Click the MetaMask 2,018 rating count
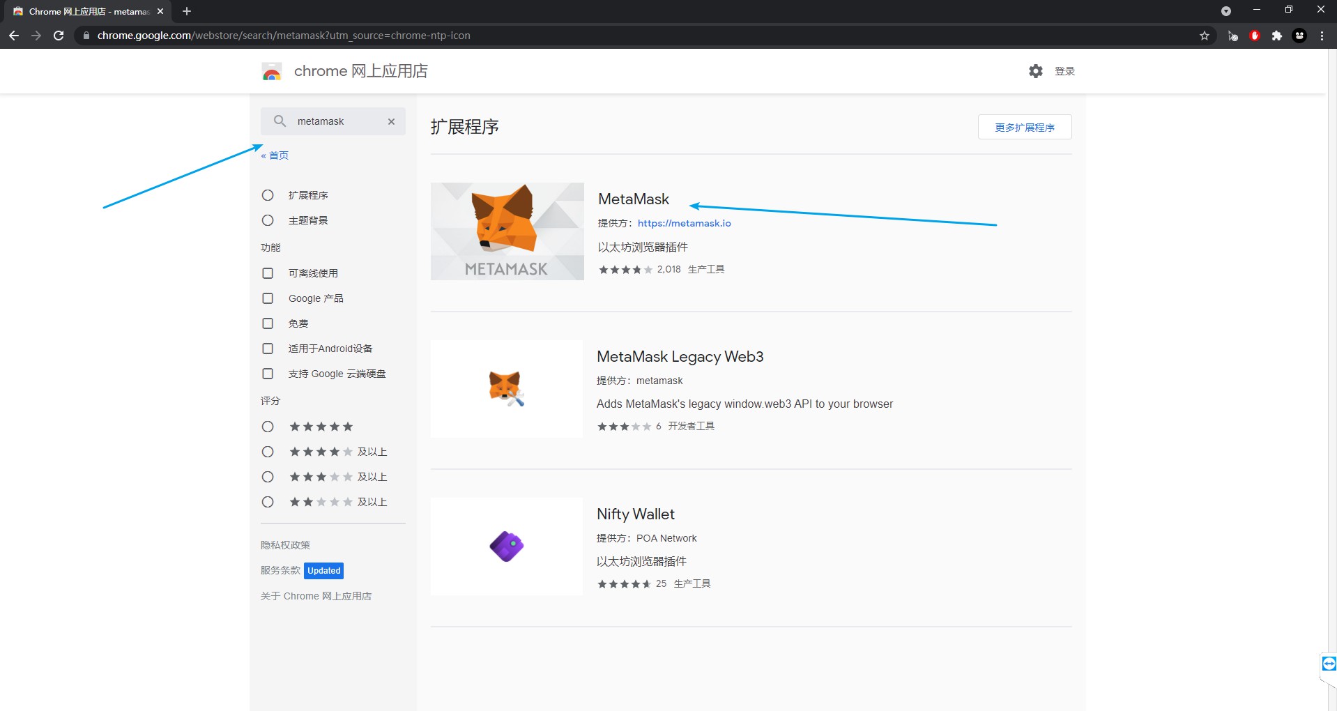1337x711 pixels. click(669, 269)
